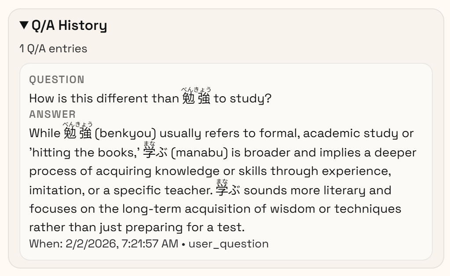Viewport: 450px width, 276px height.
Task: Click the "user_question" source tag
Action: pyautogui.click(x=228, y=243)
